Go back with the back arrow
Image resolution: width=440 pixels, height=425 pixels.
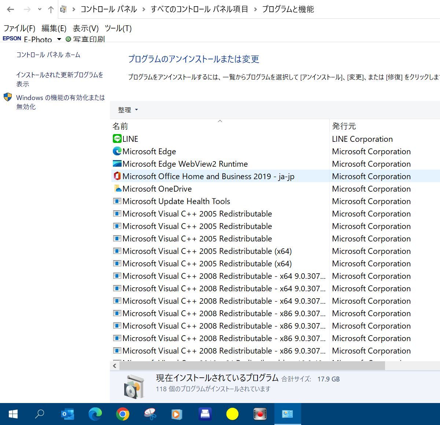pos(11,9)
